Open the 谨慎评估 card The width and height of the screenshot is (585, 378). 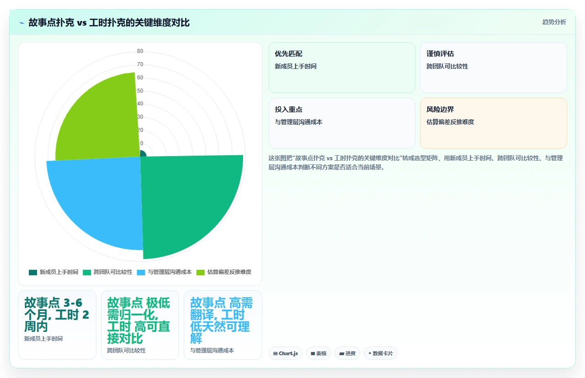click(x=494, y=68)
